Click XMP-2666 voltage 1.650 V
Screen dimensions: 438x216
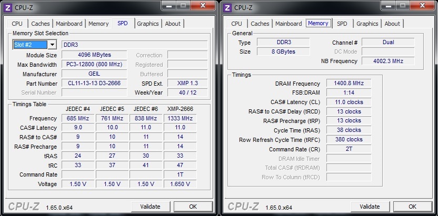pyautogui.click(x=180, y=184)
